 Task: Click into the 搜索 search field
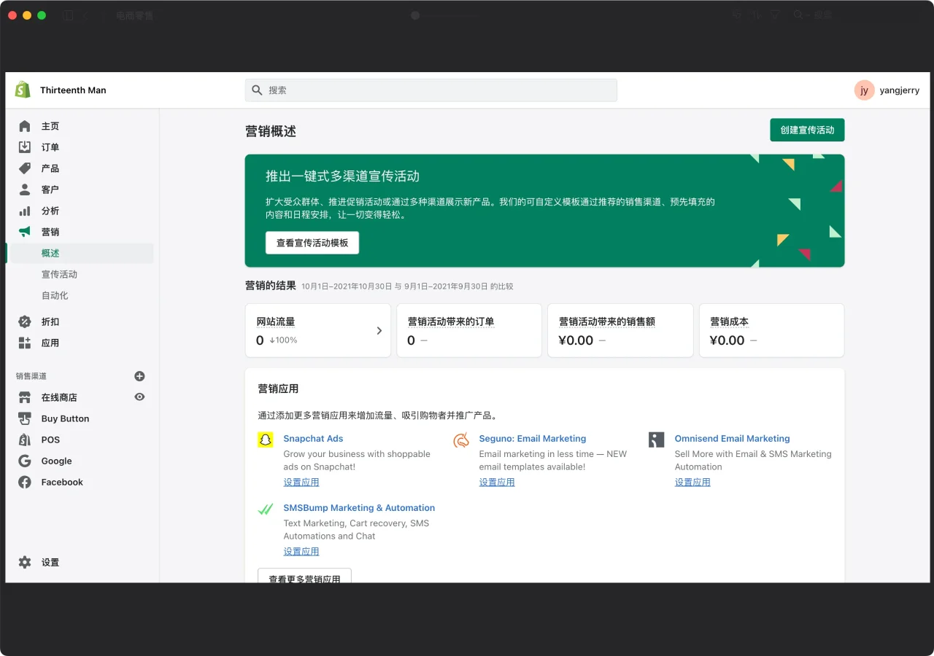pos(431,90)
